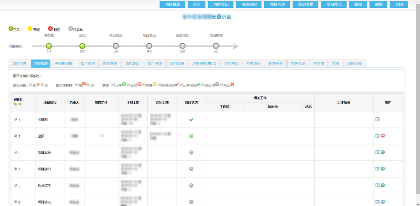Click the gray status icon for 项目启动
420x206 pixels.
pyautogui.click(x=191, y=152)
